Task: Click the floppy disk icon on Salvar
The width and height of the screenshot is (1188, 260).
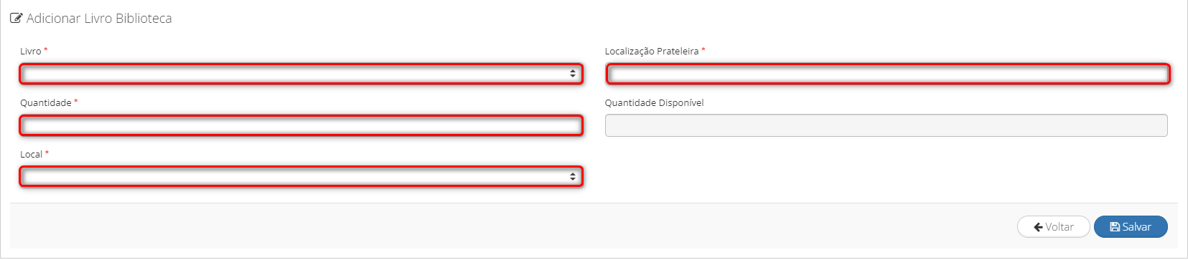Action: (1115, 227)
